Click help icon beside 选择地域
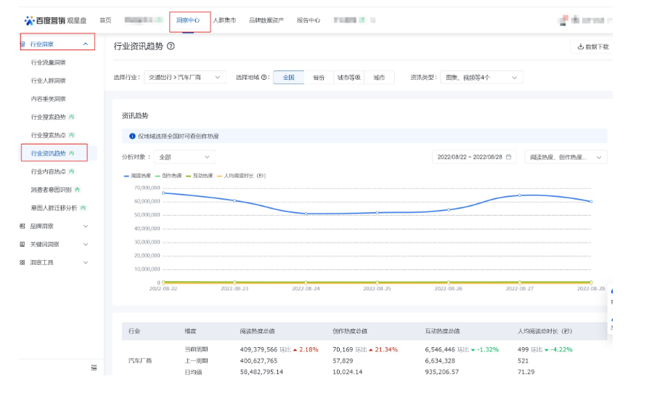This screenshot has width=657, height=395. [x=264, y=78]
